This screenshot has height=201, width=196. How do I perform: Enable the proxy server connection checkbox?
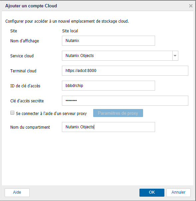coord(12,113)
